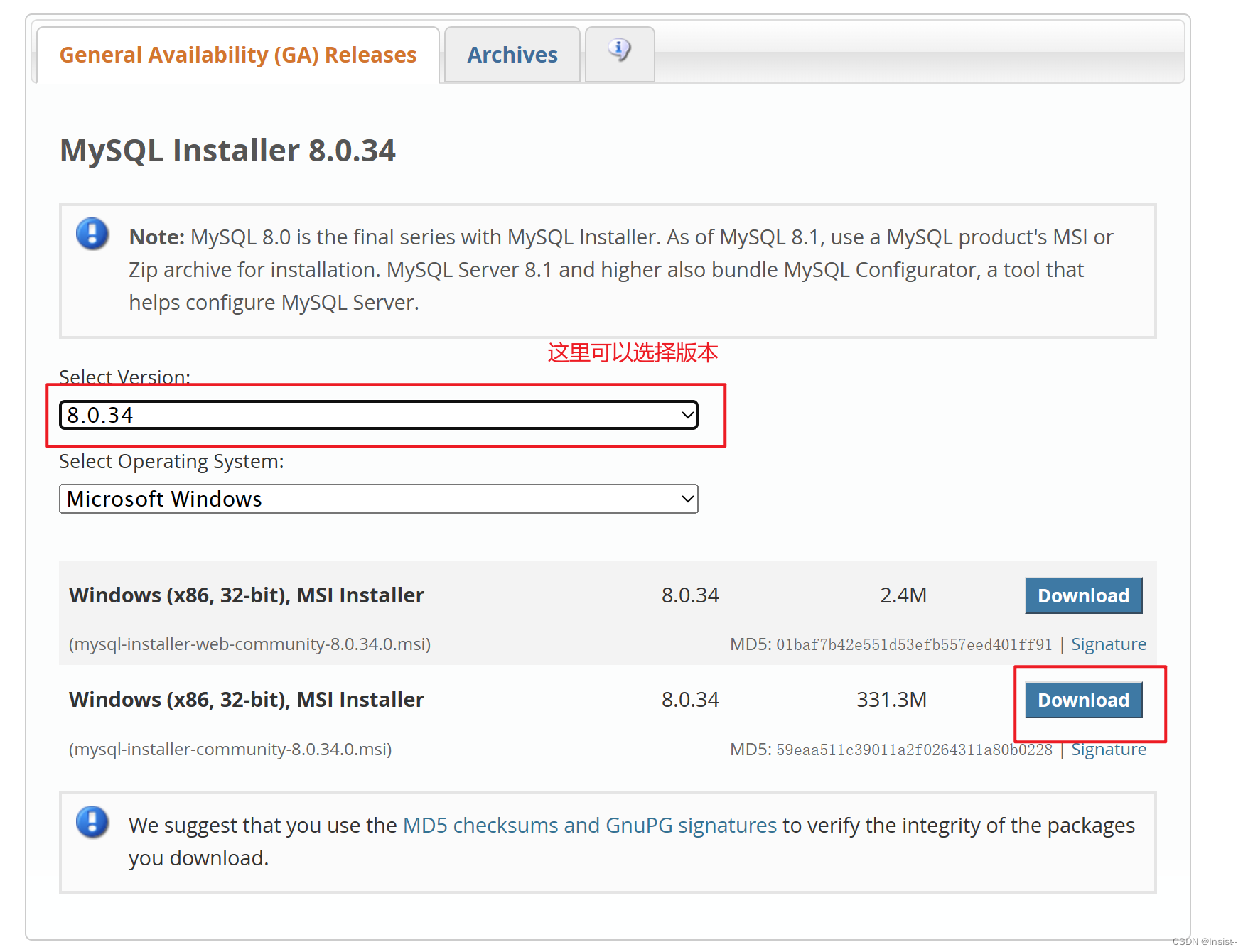Screen dimensions: 1248x952
Task: Click the bold Note: label in notice
Action: 157,237
